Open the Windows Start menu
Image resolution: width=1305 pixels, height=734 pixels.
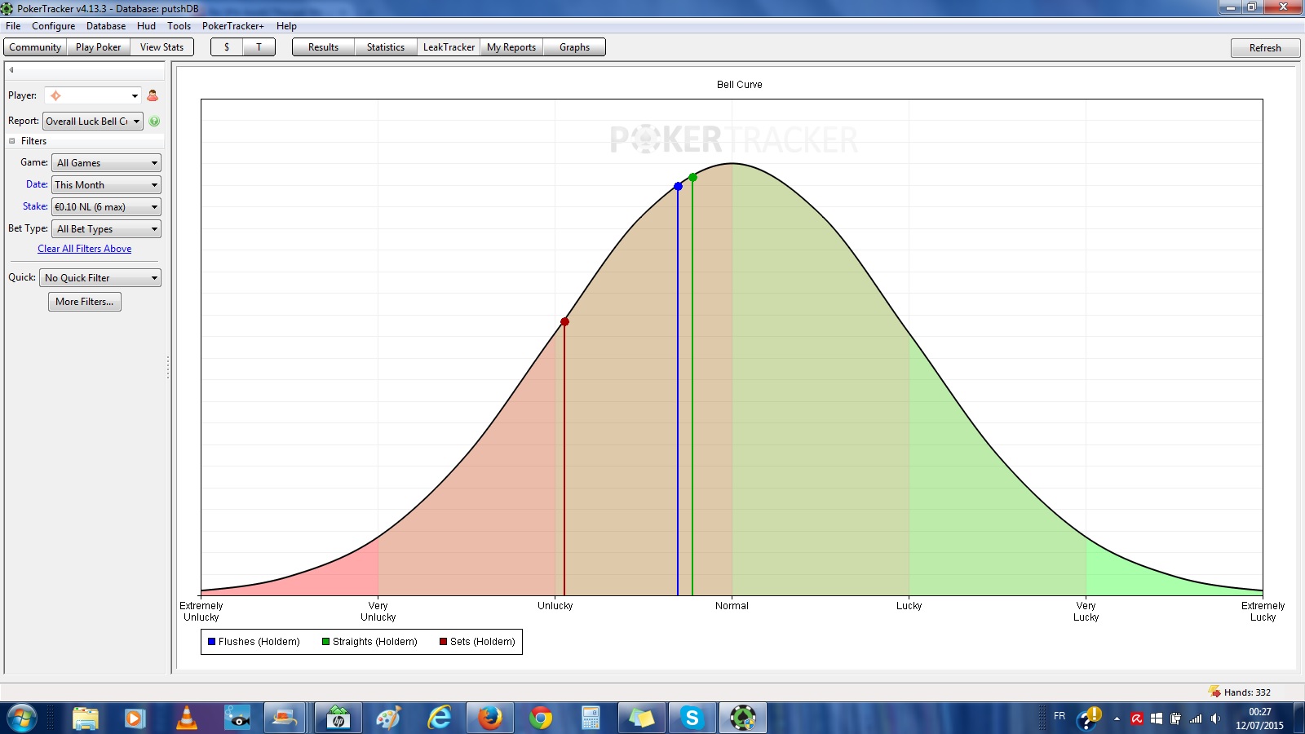click(x=22, y=719)
